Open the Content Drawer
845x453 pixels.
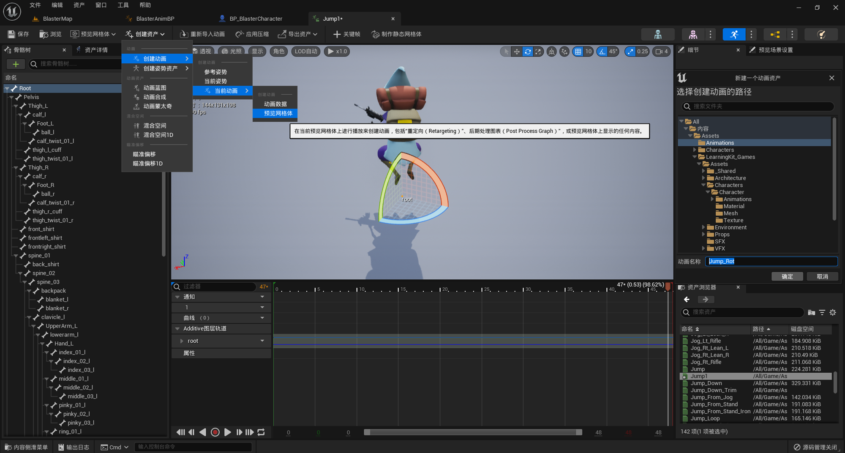27,447
